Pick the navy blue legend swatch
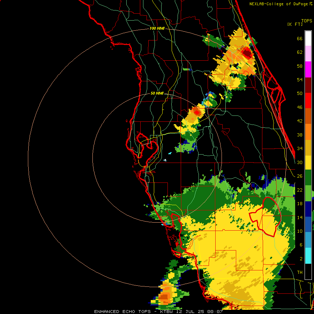 click(308, 209)
